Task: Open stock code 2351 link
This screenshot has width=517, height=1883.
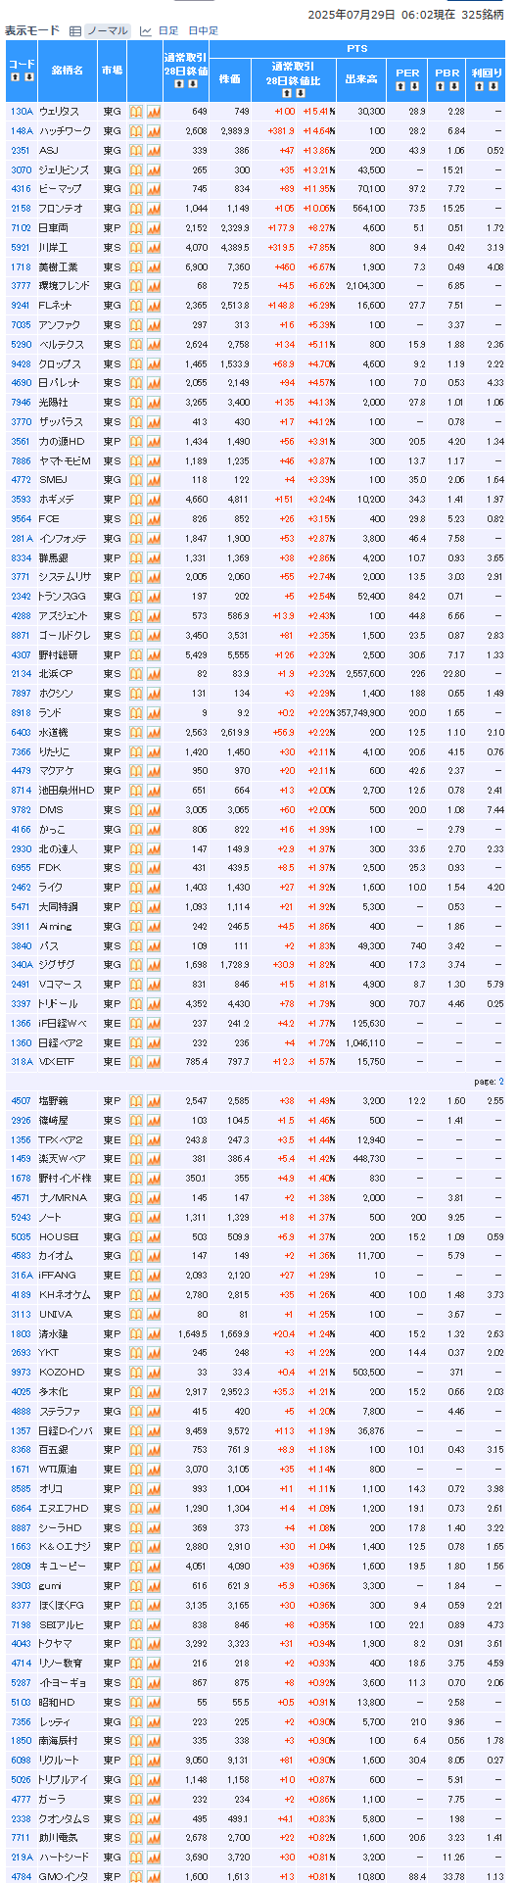Action: 21,150
